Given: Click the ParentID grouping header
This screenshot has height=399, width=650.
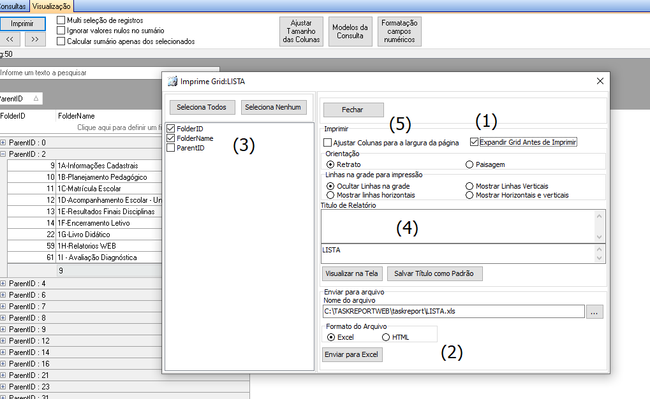Looking at the screenshot, I should pos(20,99).
